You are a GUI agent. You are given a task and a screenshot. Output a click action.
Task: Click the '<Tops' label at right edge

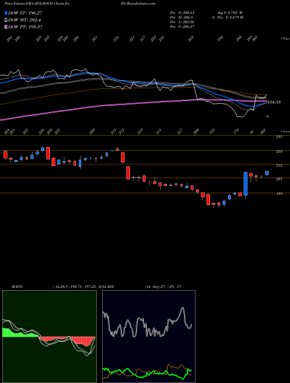[285, 38]
